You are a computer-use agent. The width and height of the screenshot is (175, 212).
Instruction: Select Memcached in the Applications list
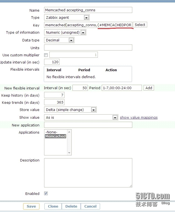pyautogui.click(x=55, y=136)
